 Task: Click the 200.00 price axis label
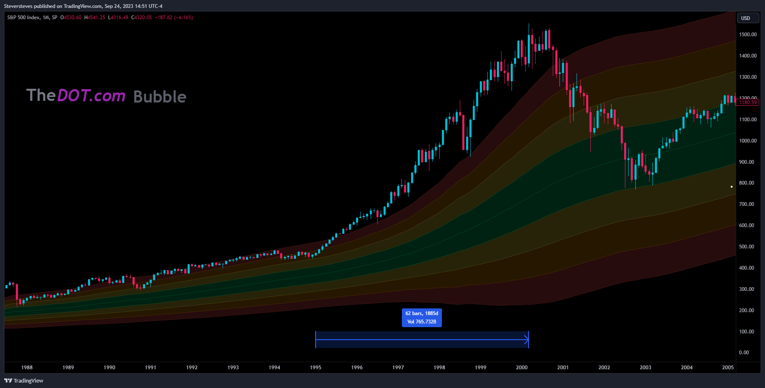[747, 310]
